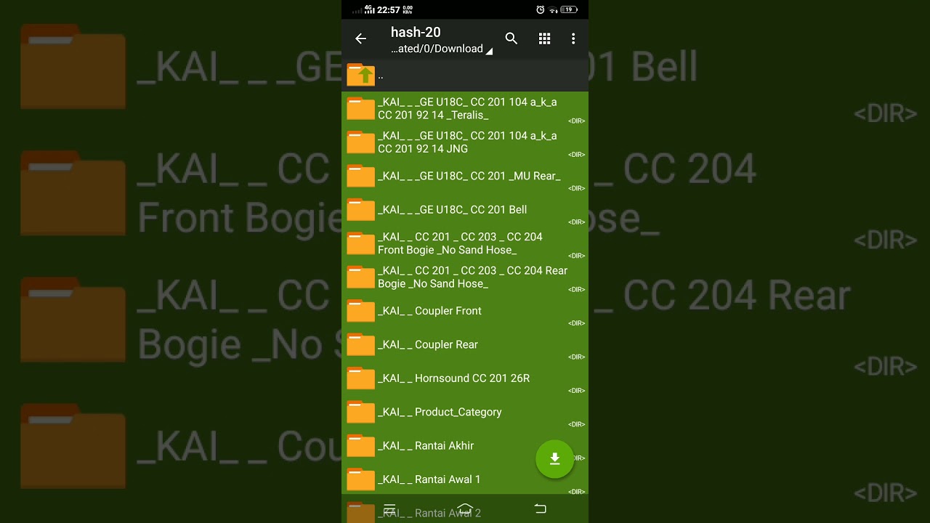
Task: Select text 'Bogie _No Sand Hose_' of Rear entry
Action: click(x=433, y=283)
